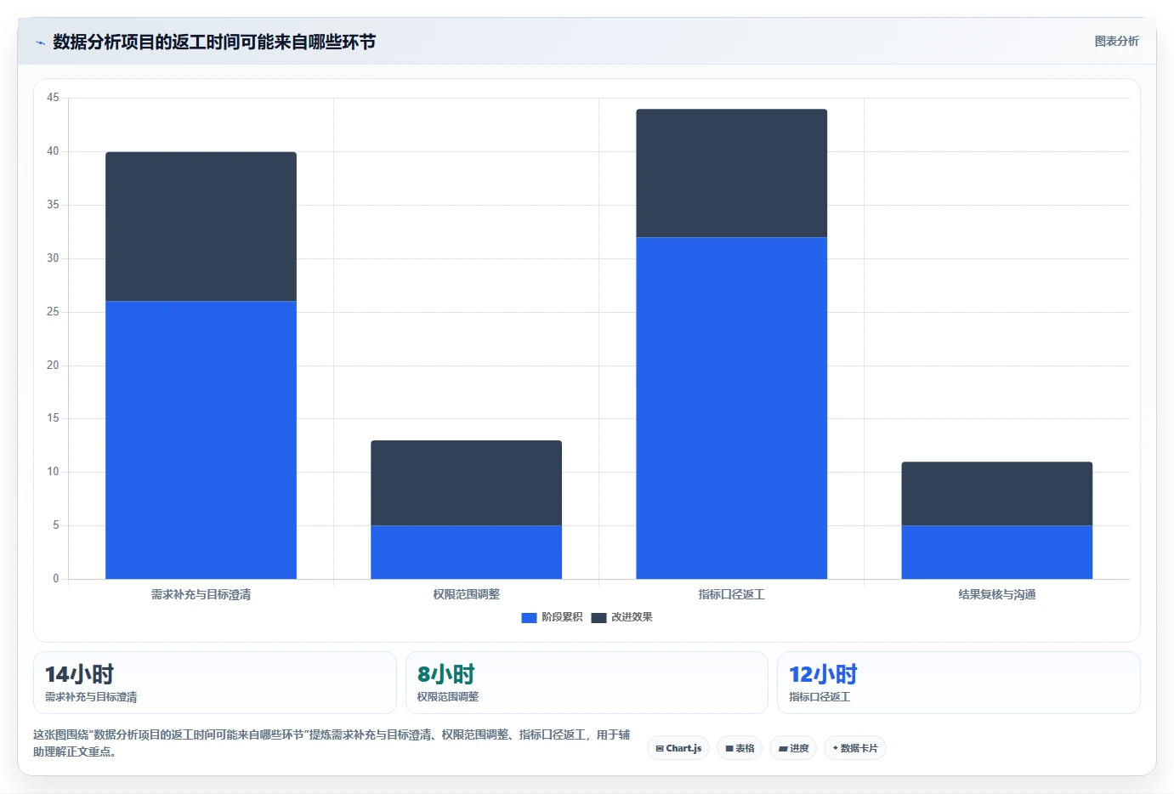The width and height of the screenshot is (1174, 794).
Task: Click the 12小时 stat value
Action: tap(823, 675)
